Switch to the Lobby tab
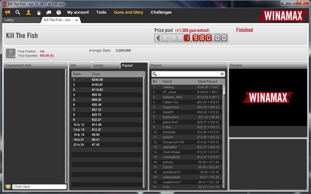 (x=22, y=20)
